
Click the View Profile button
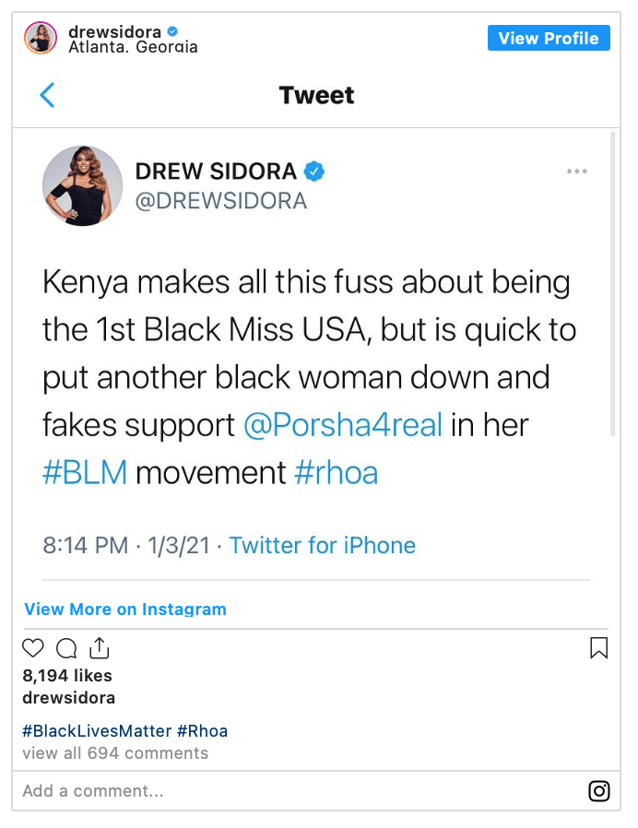(x=549, y=38)
